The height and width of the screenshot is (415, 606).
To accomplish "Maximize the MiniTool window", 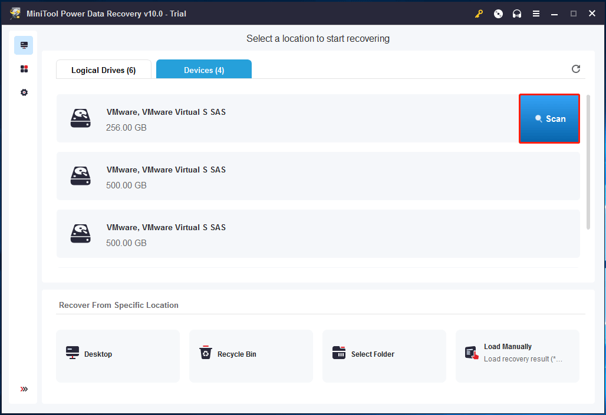I will tap(574, 14).
